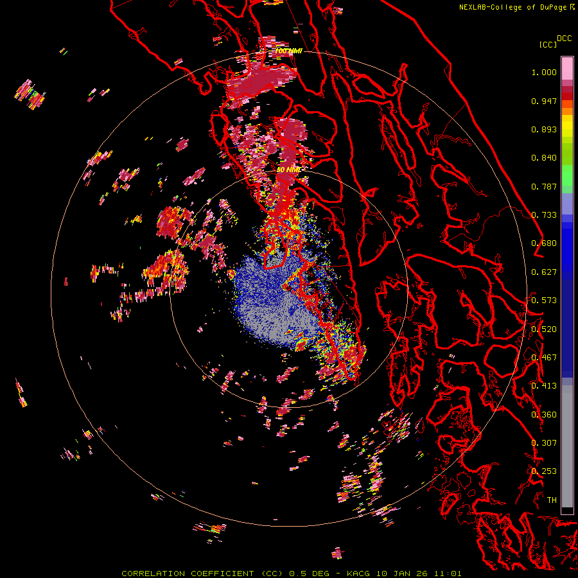Click the DCC label above the color scale
This screenshot has width=578, height=578.
(x=565, y=39)
